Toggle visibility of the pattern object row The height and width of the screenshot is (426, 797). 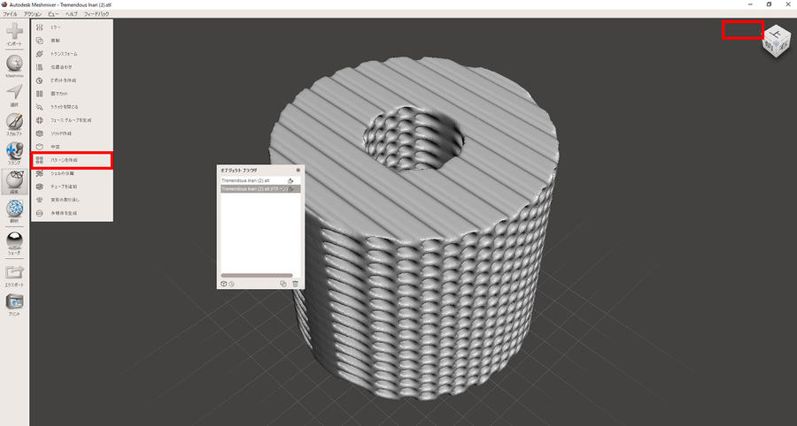290,188
